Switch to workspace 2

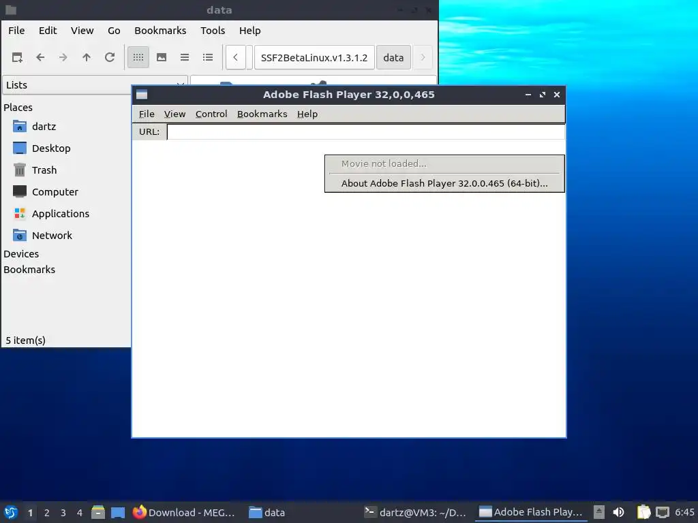(x=47, y=513)
